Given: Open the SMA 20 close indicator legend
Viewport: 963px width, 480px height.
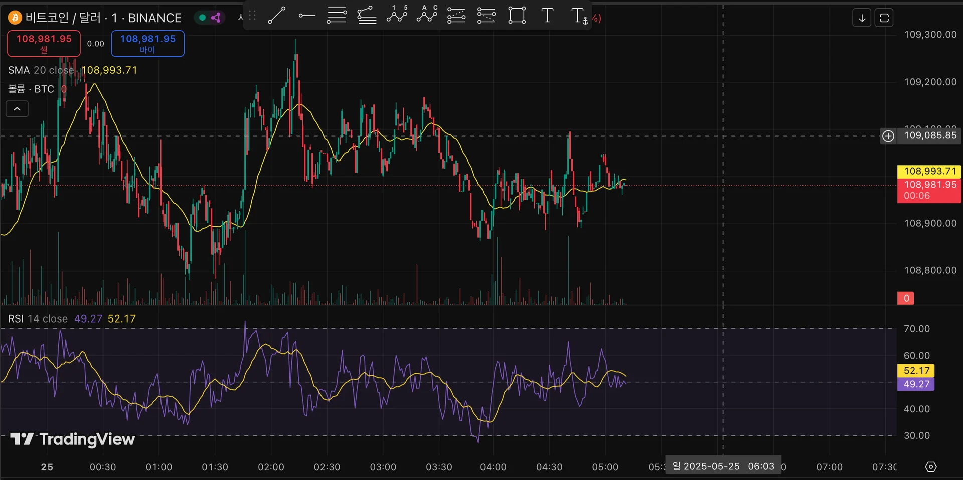Looking at the screenshot, I should 40,70.
